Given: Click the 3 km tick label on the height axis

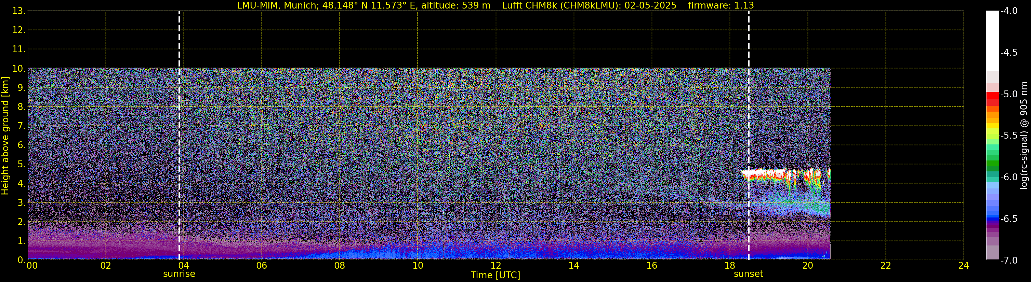Looking at the screenshot, I should tap(21, 202).
